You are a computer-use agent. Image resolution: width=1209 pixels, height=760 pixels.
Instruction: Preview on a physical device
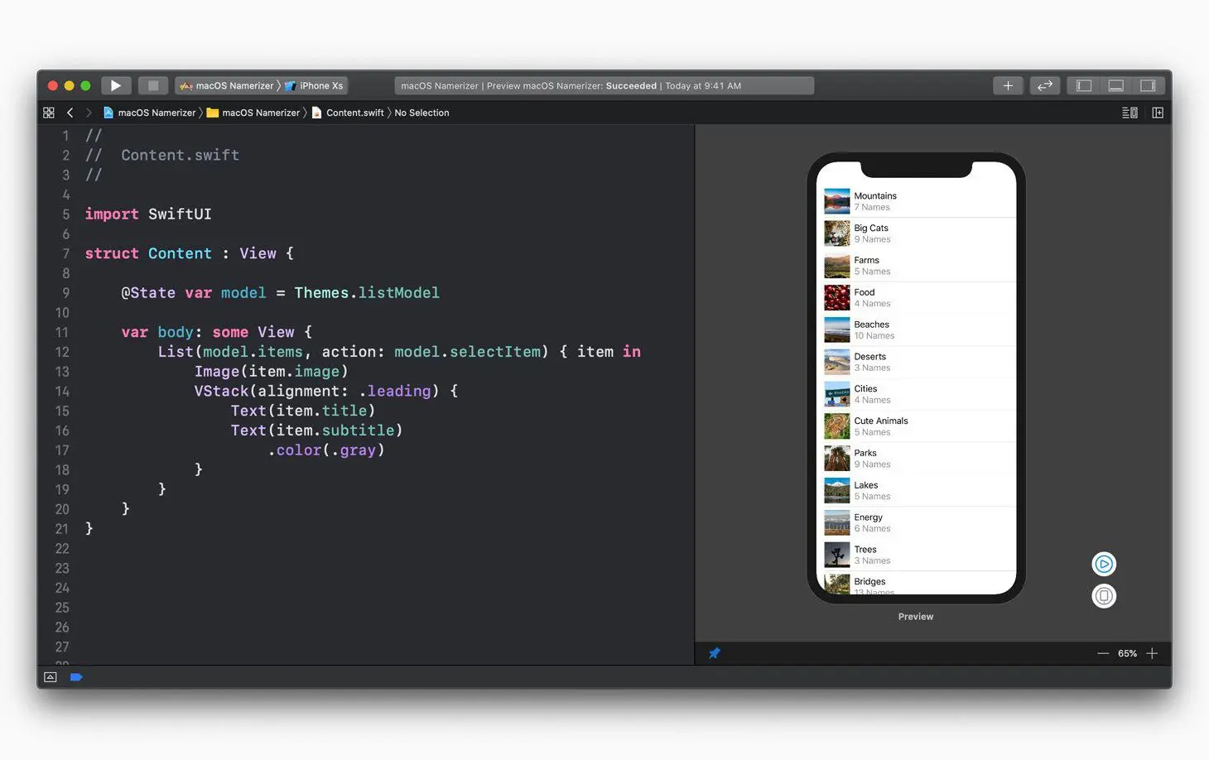(1104, 596)
